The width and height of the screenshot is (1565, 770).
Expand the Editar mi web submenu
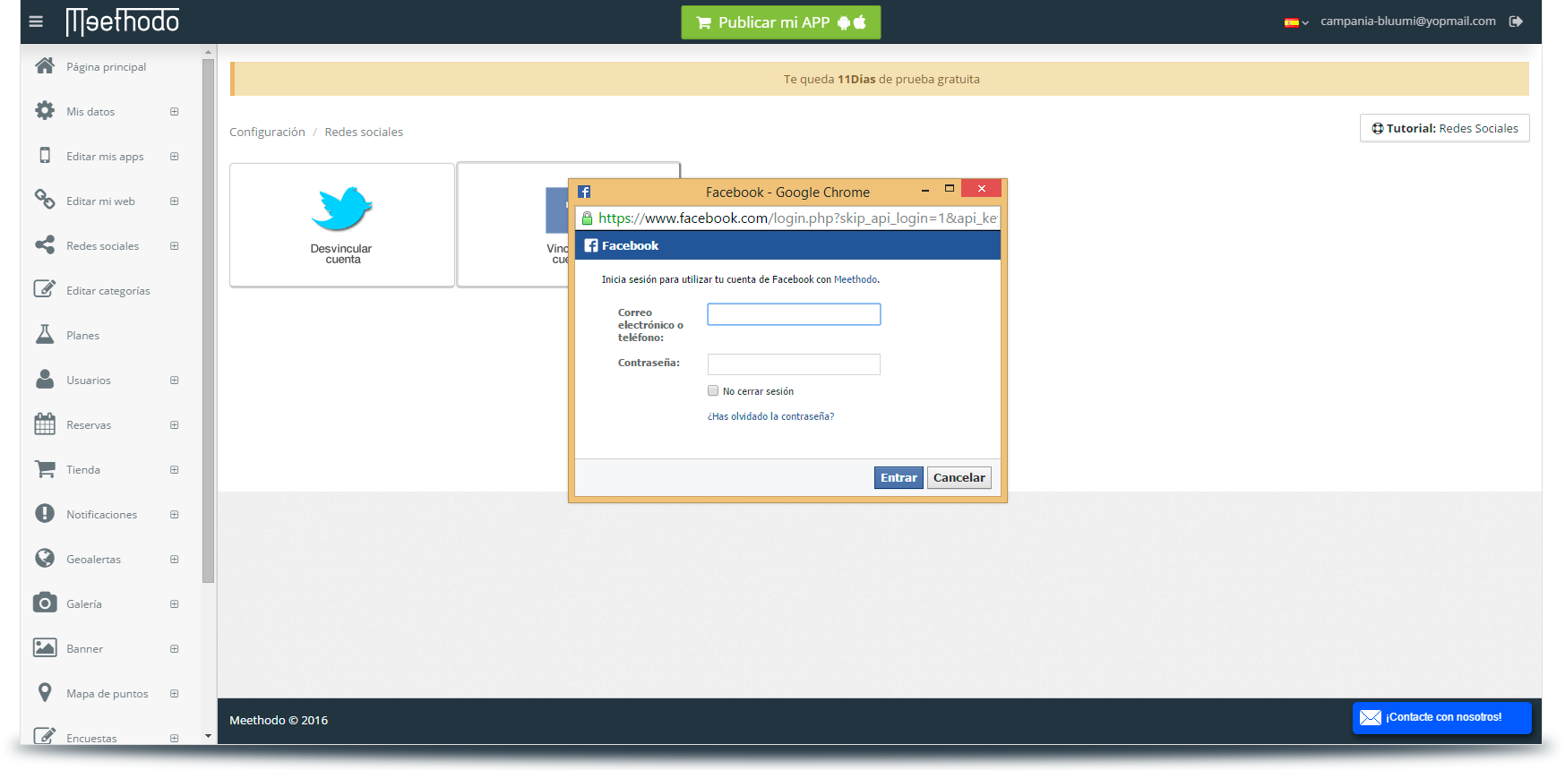[x=175, y=201]
